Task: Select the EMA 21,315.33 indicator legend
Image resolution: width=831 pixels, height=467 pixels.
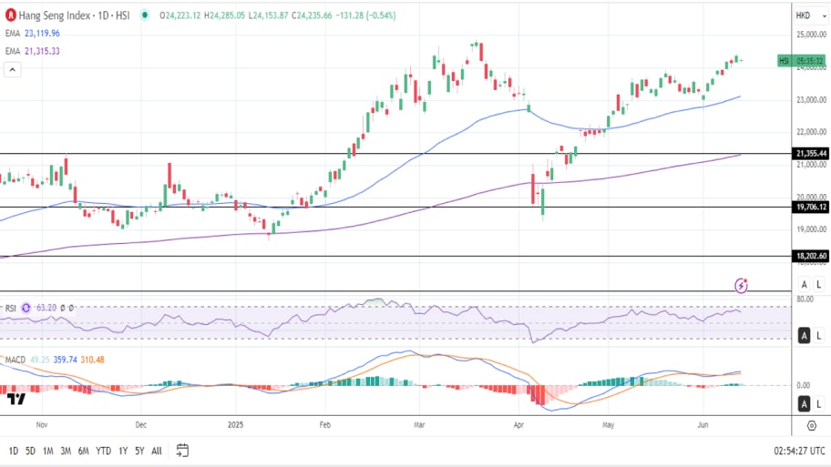Action: (32, 51)
